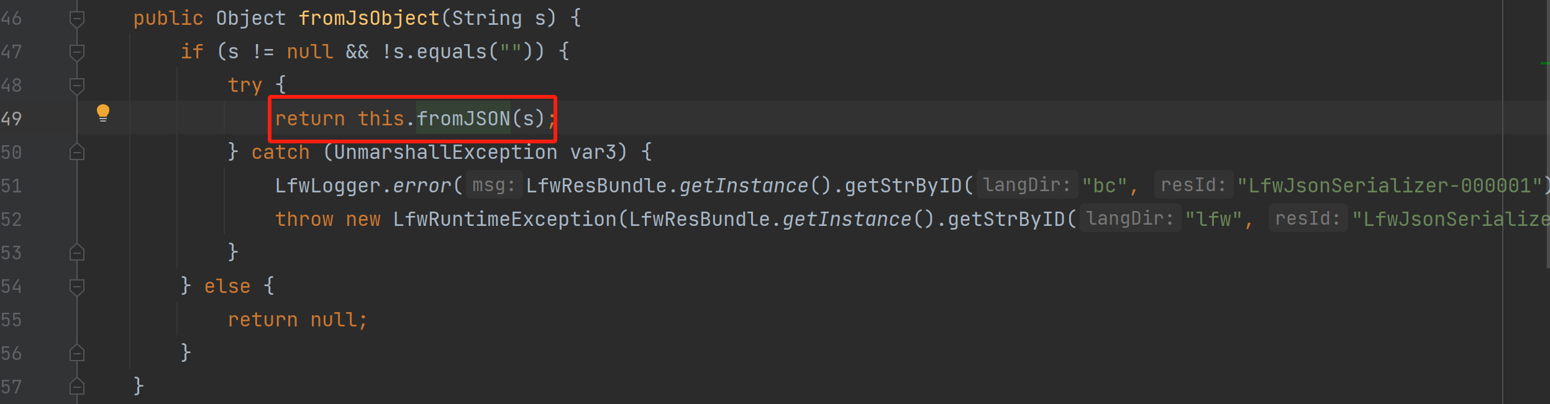Viewport: 1550px width, 404px height.
Task: Click the fromJSON method call
Action: [463, 119]
